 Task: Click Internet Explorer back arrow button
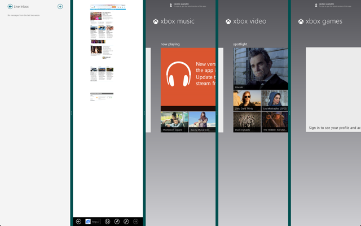(78, 221)
